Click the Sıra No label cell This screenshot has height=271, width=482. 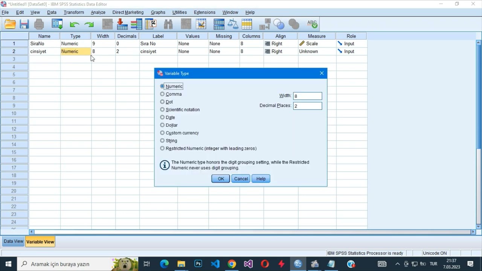click(x=158, y=44)
